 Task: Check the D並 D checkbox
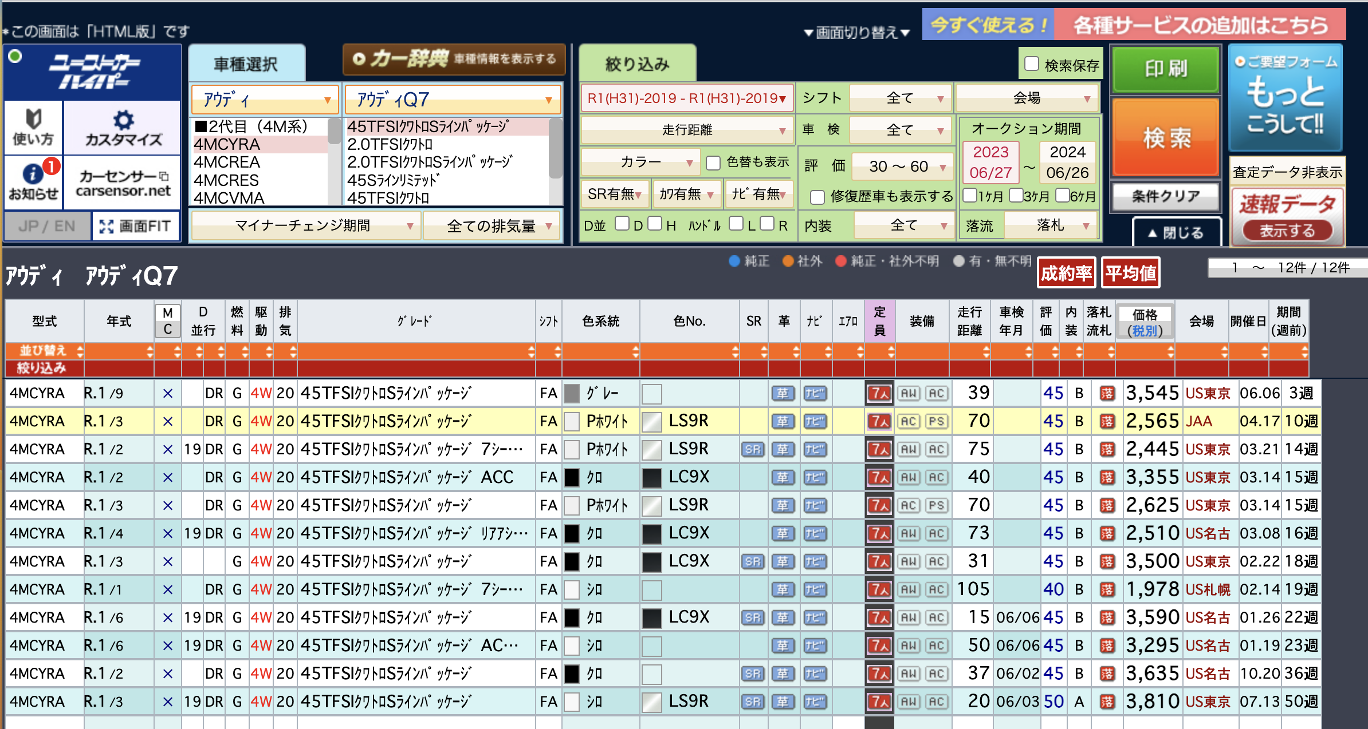(x=622, y=224)
